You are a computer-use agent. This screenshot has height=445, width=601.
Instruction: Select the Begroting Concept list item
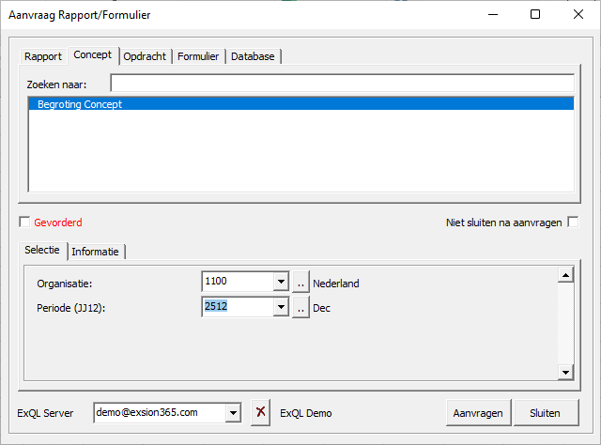[301, 104]
